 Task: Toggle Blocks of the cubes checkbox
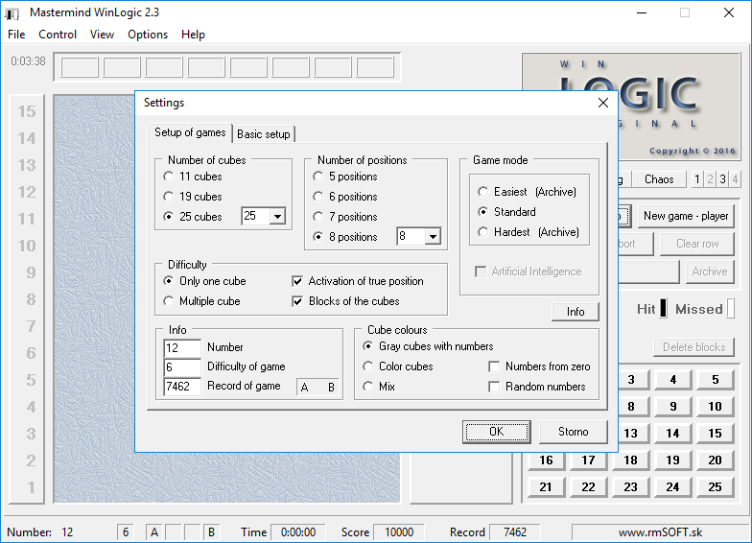tap(297, 301)
